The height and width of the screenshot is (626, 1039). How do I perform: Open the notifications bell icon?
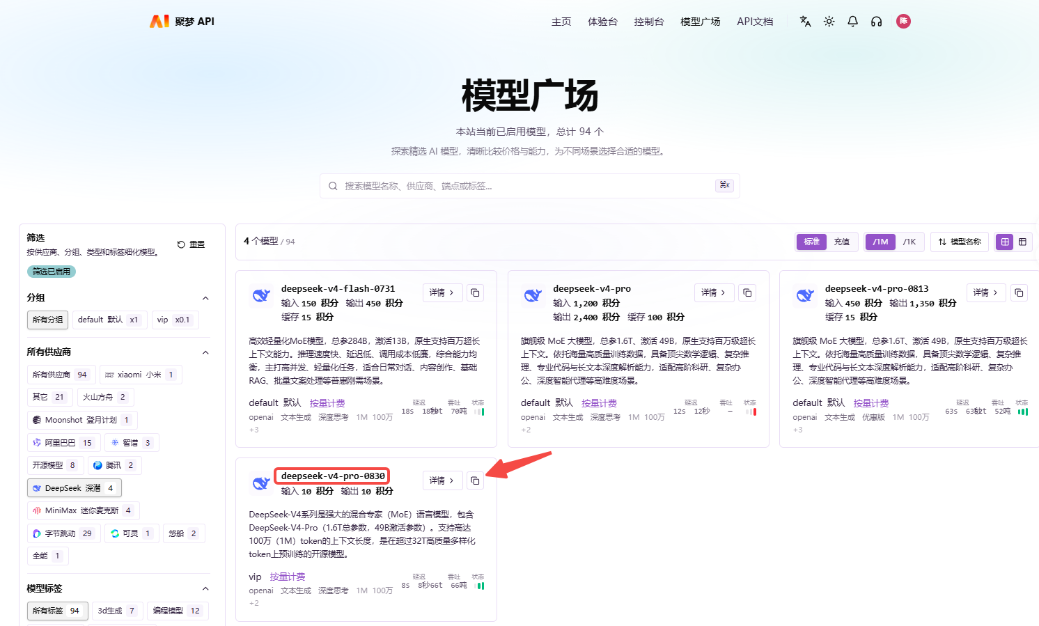coord(852,22)
